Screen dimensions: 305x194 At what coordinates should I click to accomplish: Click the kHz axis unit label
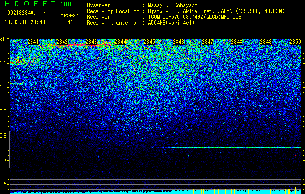point(4,39)
